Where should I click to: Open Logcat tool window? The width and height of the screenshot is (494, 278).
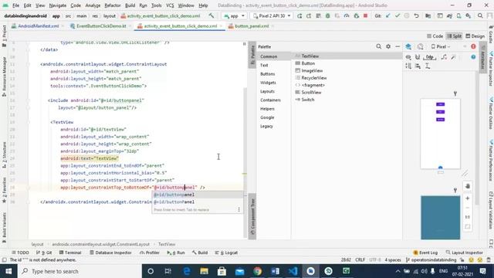pyautogui.click(x=226, y=253)
